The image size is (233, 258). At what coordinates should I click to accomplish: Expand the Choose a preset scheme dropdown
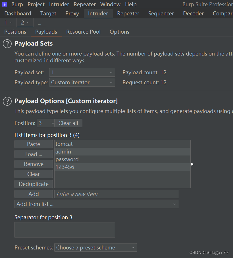click(95, 248)
